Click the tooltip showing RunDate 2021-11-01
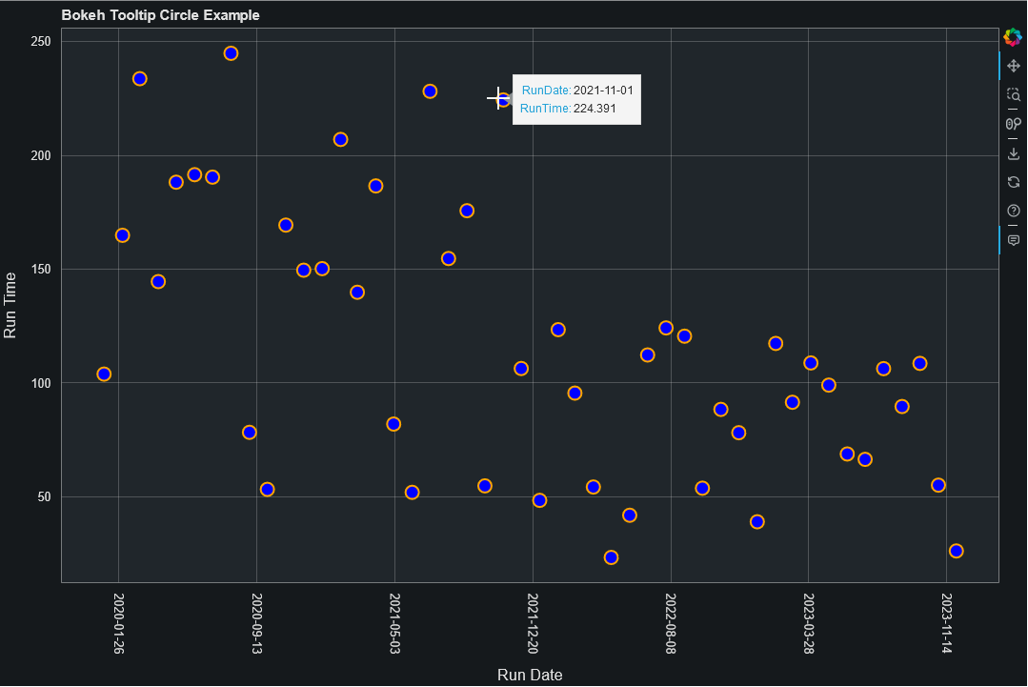This screenshot has width=1028, height=687. click(576, 99)
